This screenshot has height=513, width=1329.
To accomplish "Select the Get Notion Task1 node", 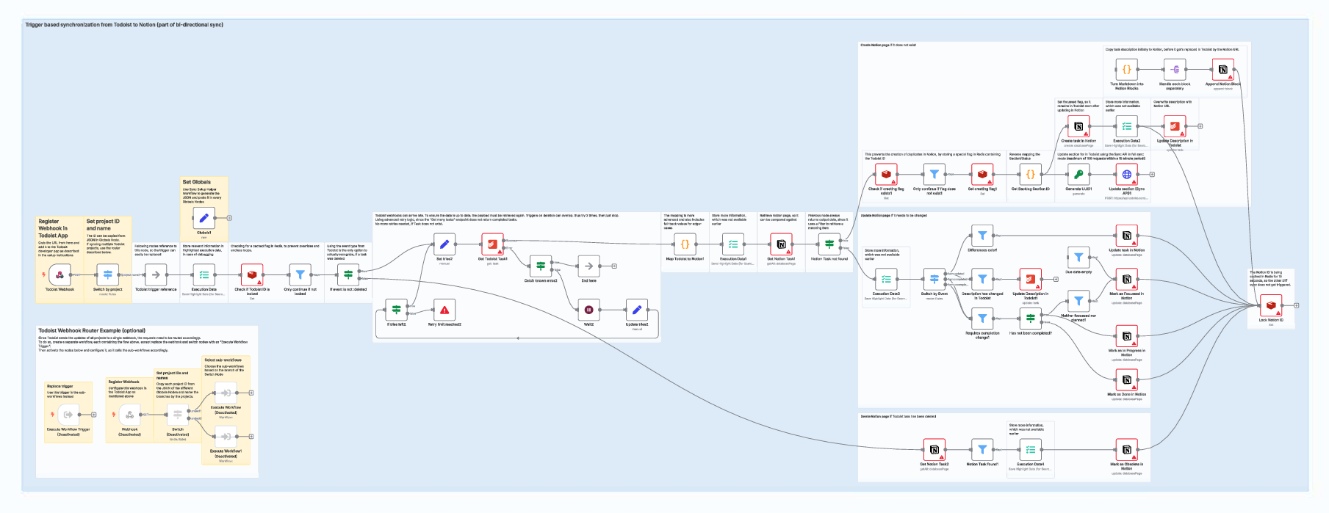I will (781, 244).
